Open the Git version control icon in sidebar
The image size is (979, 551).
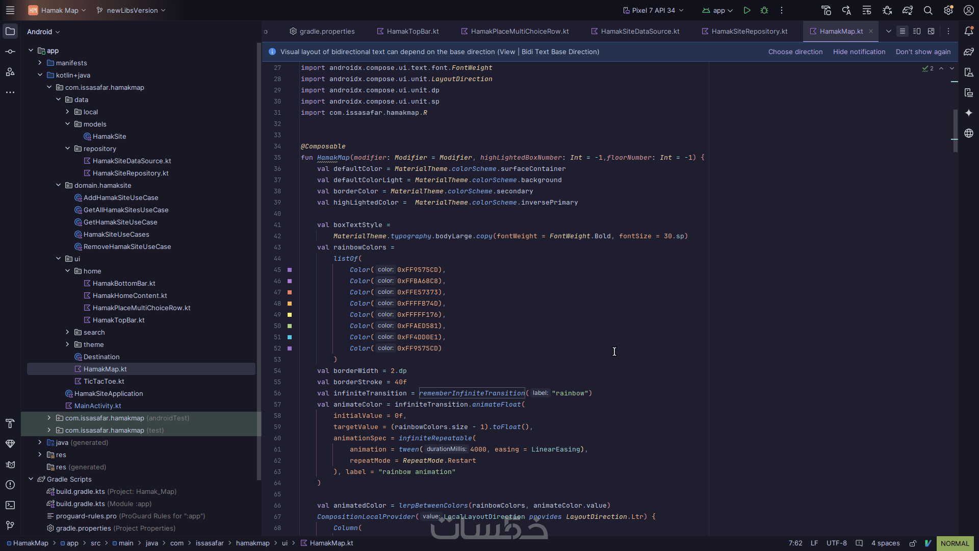click(x=10, y=525)
